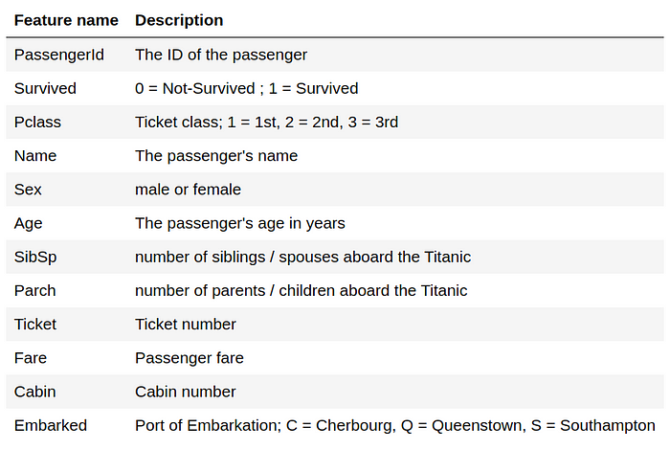This screenshot has height=450, width=670.
Task: Select the Cabin feature name
Action: click(x=35, y=392)
